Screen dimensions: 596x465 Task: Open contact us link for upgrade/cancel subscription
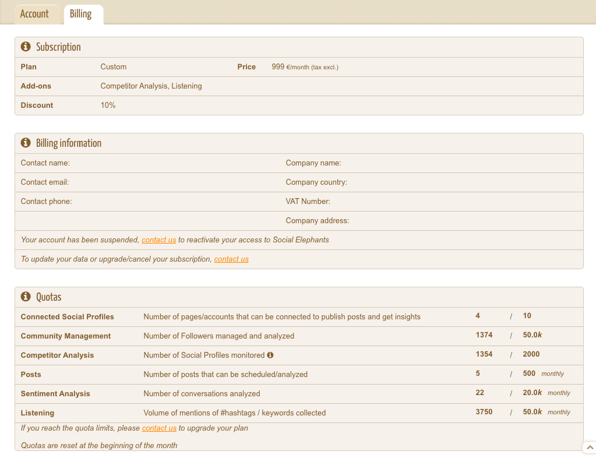pyautogui.click(x=231, y=259)
